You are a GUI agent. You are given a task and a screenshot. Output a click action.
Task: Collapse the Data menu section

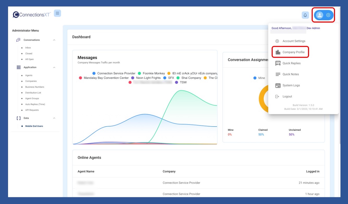(x=54, y=118)
